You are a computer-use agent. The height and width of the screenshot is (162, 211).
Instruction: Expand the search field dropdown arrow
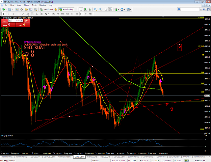click(201, 9)
